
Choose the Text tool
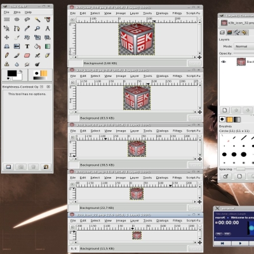27,46
